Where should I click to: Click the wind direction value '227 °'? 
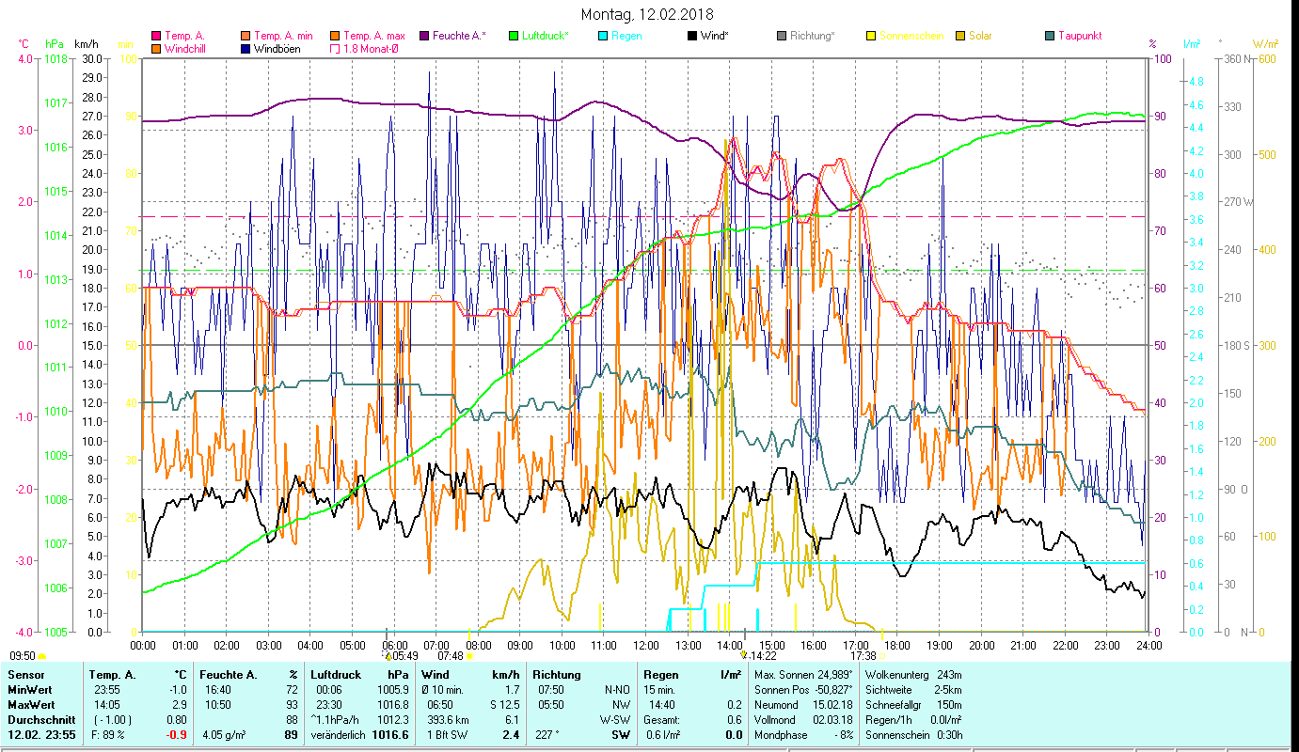(547, 735)
